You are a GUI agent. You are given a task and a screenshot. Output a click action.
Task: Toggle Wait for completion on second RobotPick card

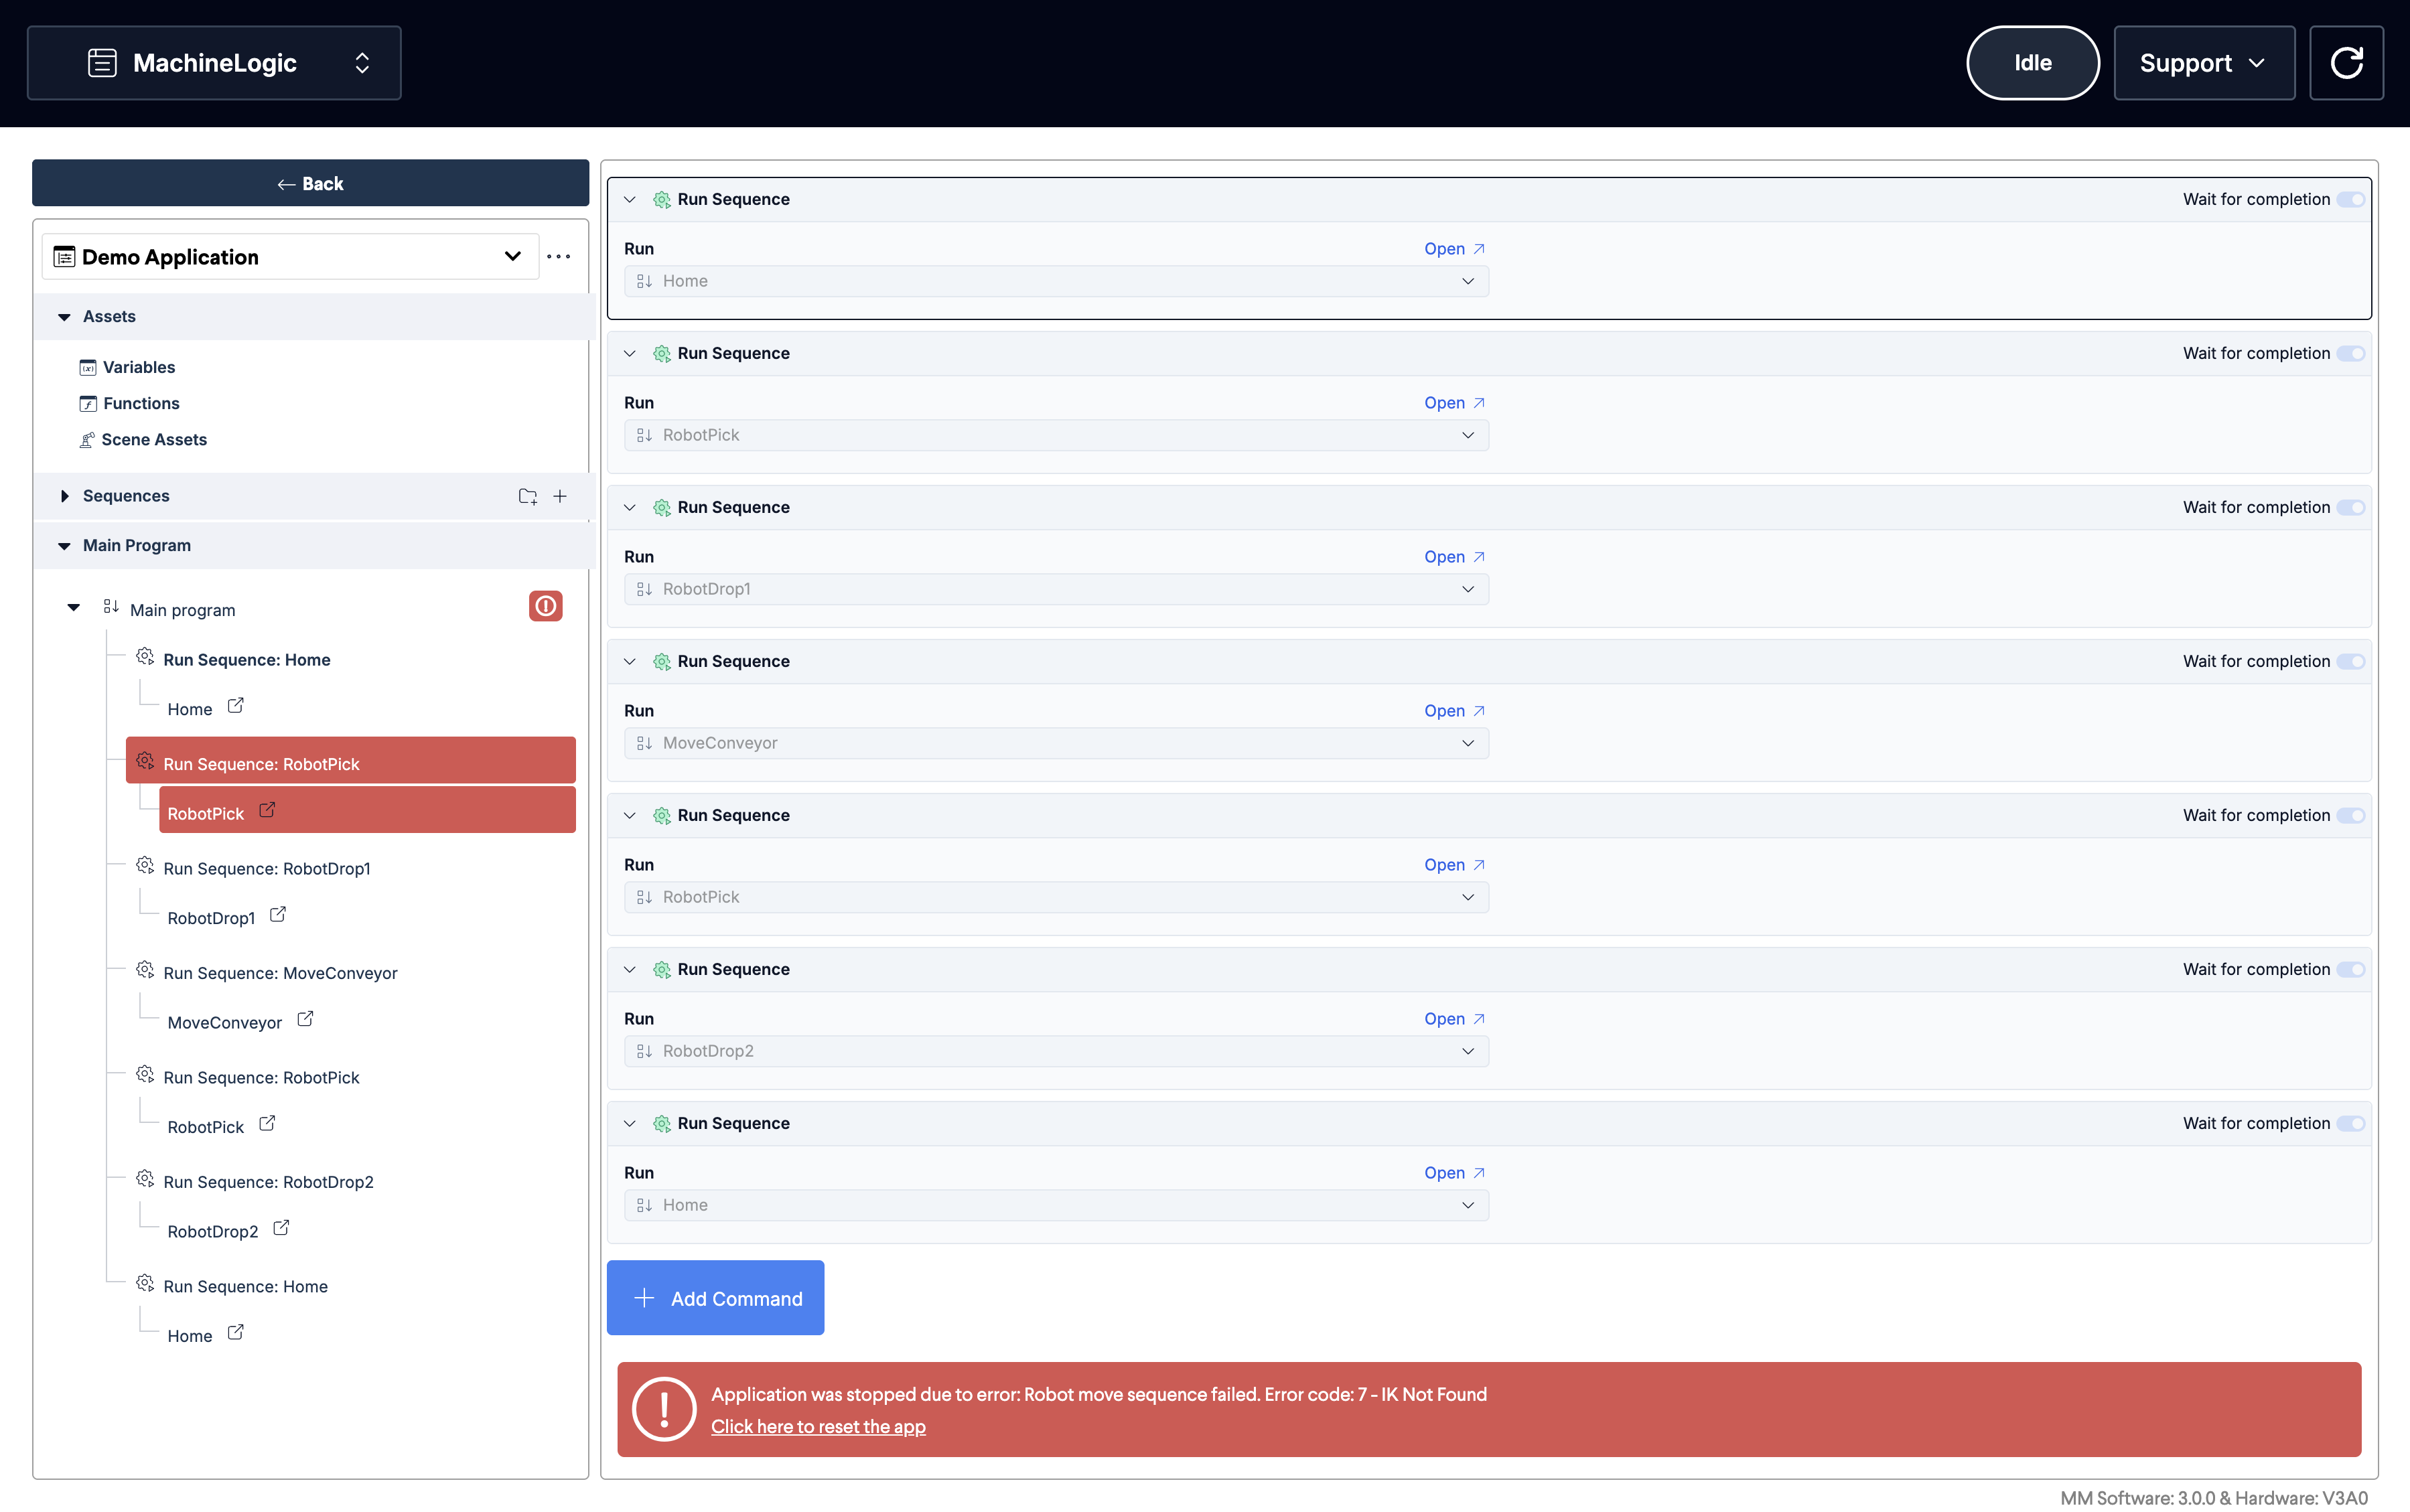coord(2351,816)
